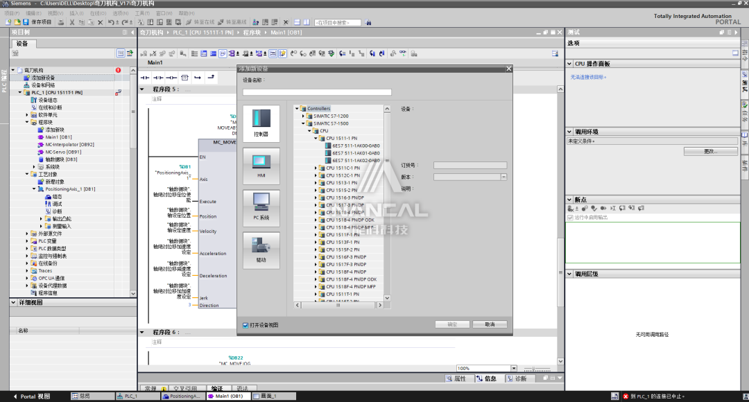Open the 工具(T) menu
Screen dimensions: 749x402
pos(142,13)
